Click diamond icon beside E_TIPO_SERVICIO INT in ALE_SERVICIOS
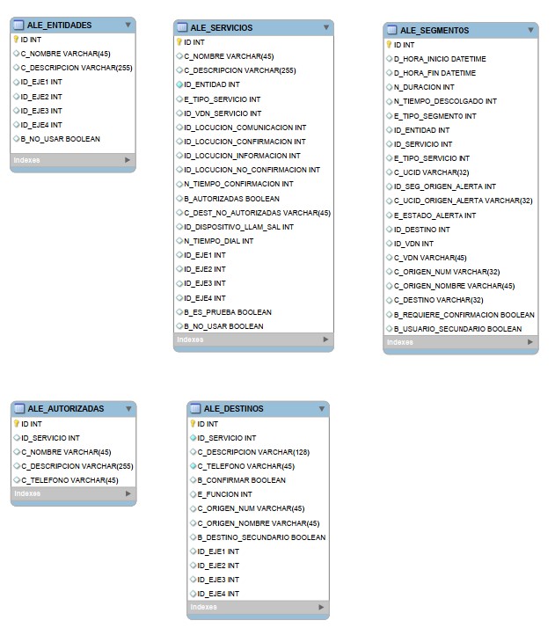This screenshot has width=555, height=628. (x=179, y=99)
